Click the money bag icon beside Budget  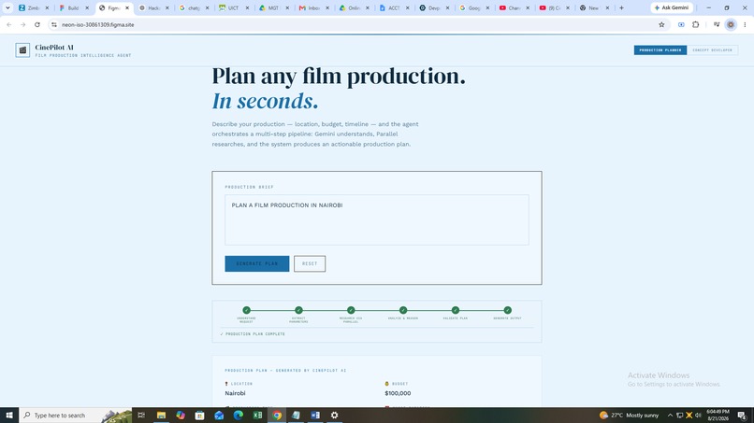point(386,384)
